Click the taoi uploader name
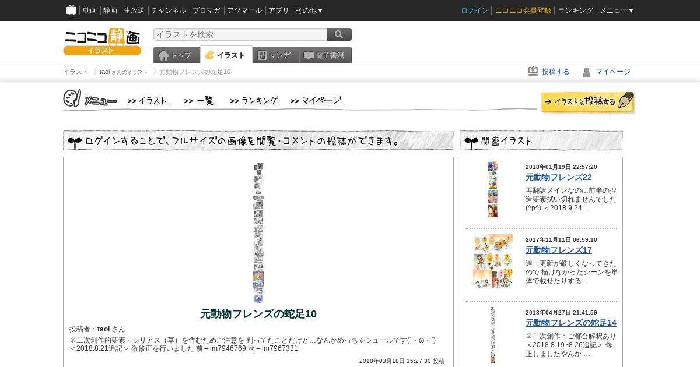700x367 pixels. click(103, 329)
